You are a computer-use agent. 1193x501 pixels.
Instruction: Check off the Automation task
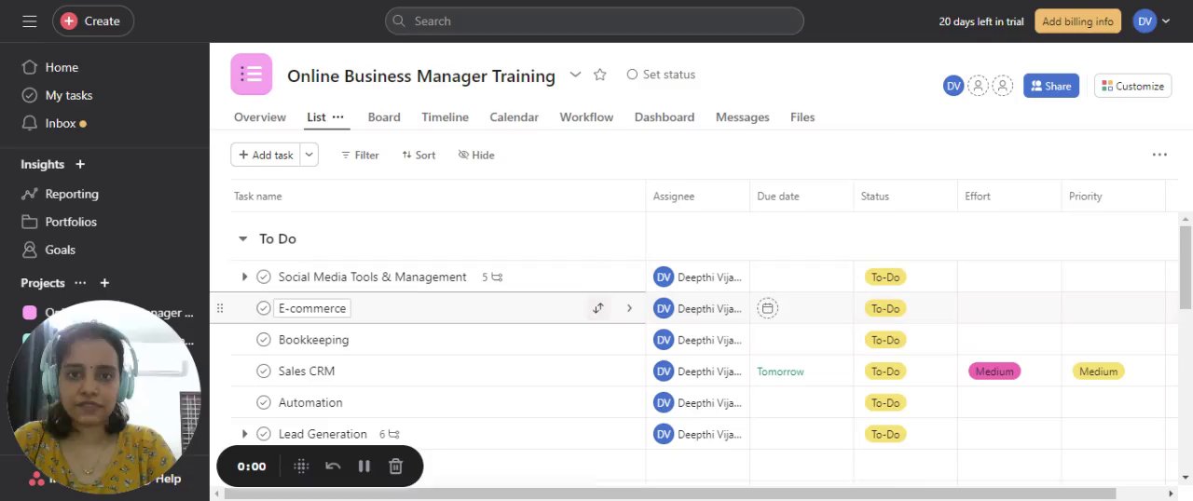click(264, 403)
